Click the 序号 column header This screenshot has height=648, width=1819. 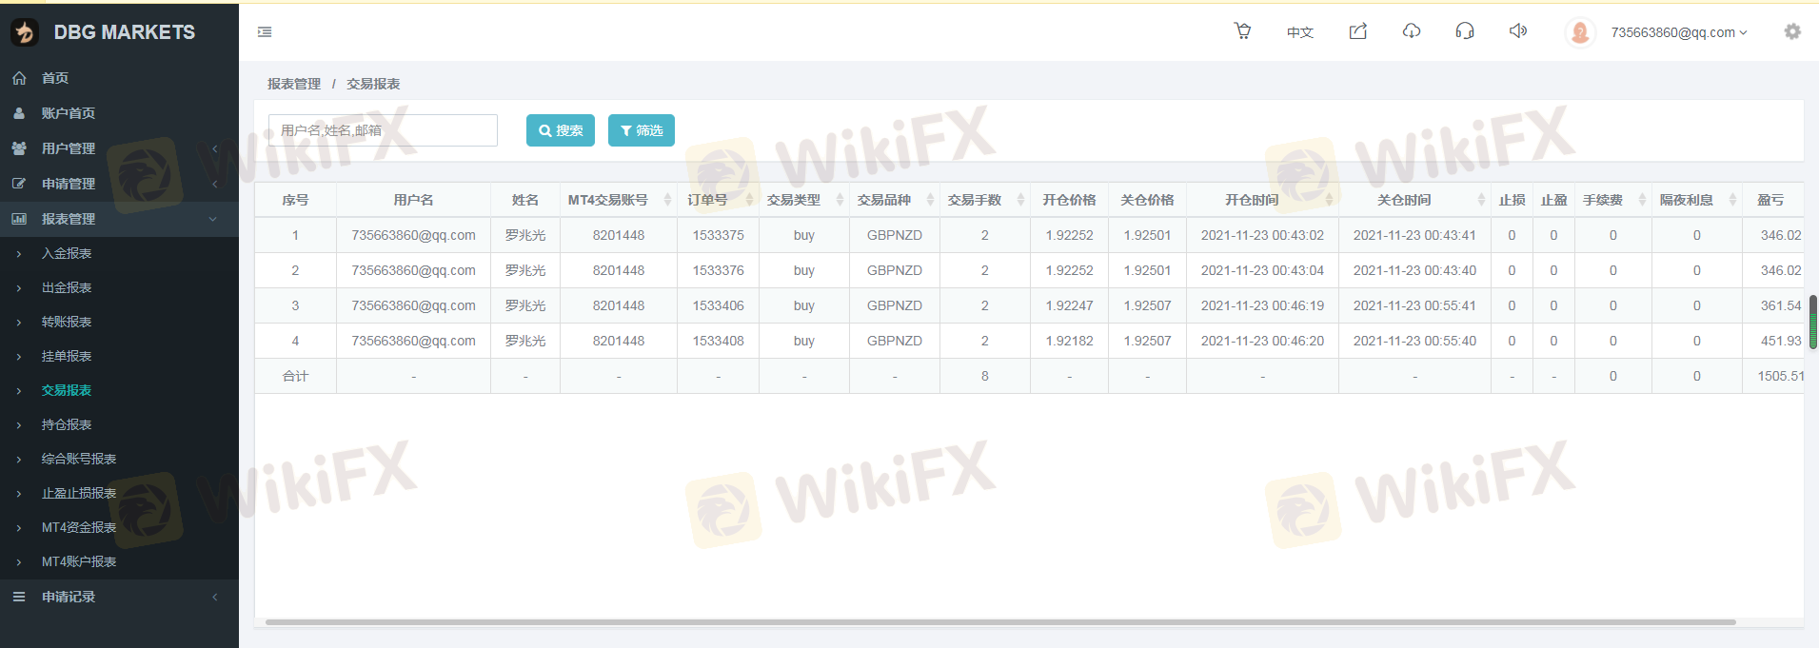click(295, 200)
